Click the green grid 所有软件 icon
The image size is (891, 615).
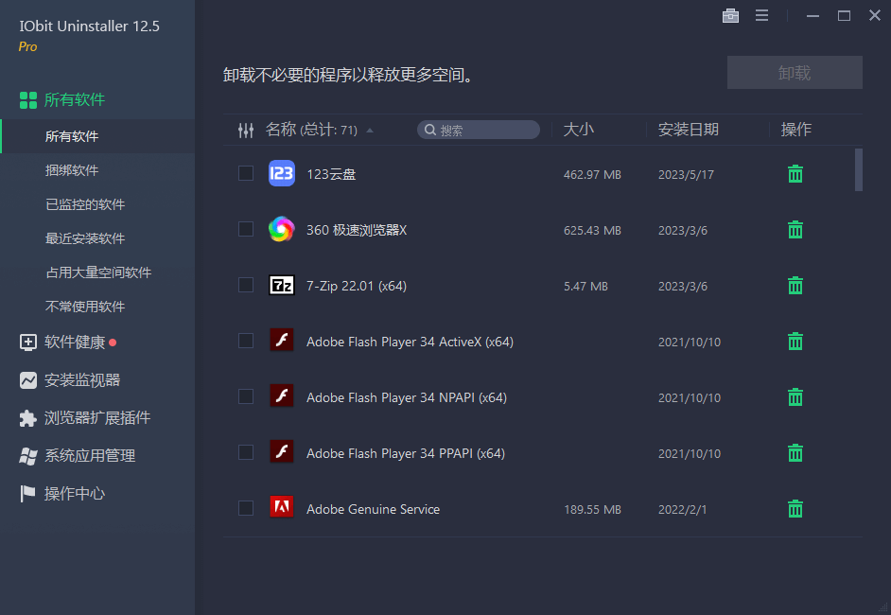coord(27,100)
